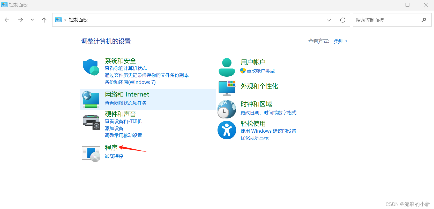Expand the recent locations chevron

(32, 20)
